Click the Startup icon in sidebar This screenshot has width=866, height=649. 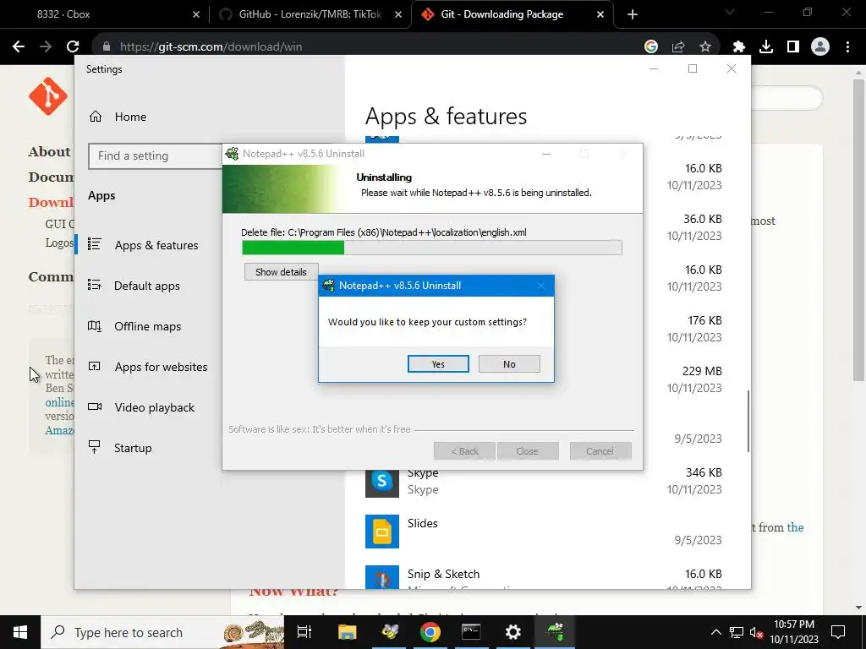point(95,447)
